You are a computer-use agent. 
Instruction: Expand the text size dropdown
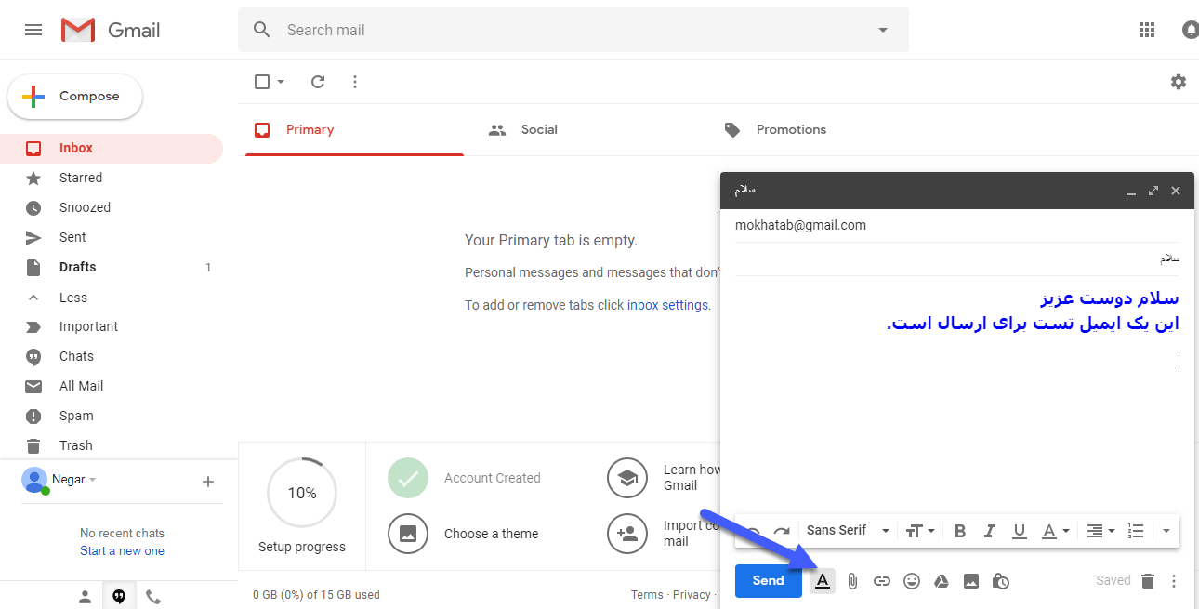point(919,531)
